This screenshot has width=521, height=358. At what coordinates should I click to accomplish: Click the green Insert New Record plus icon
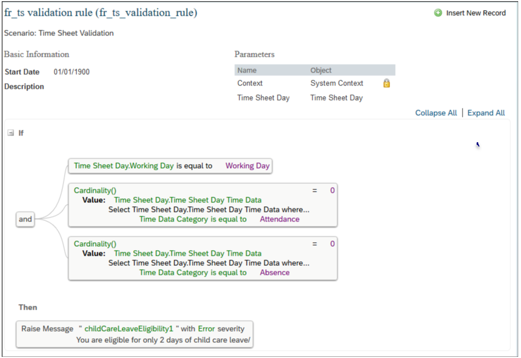[438, 13]
